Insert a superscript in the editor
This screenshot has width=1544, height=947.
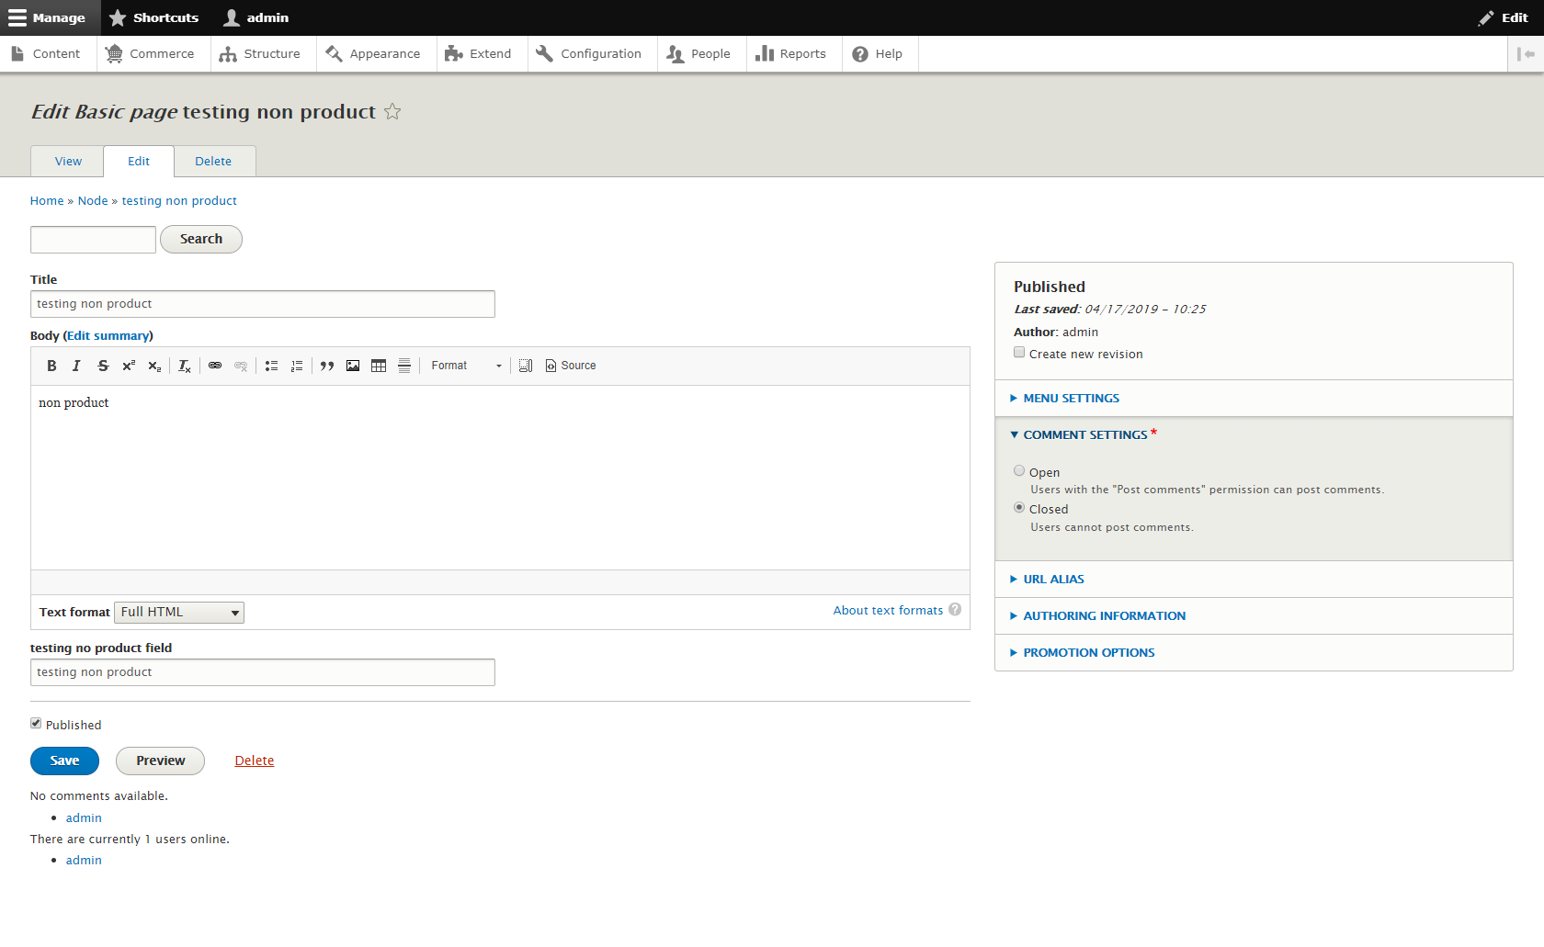(129, 366)
